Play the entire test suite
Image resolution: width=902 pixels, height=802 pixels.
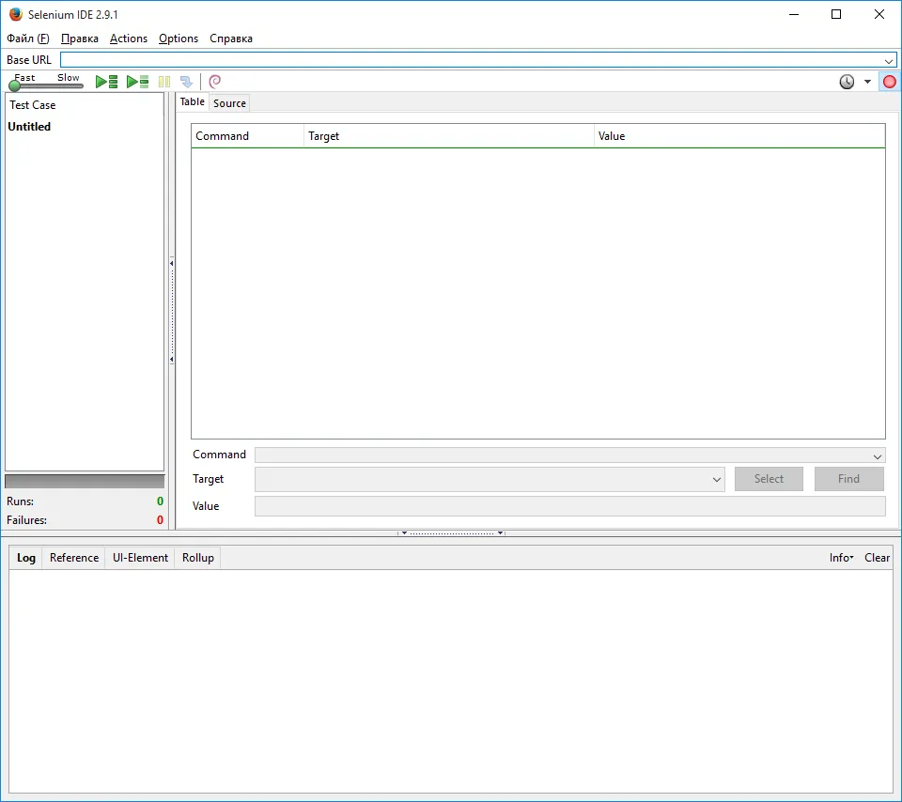coord(106,82)
